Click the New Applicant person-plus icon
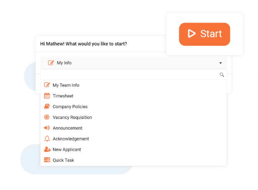The height and width of the screenshot is (190, 258). point(47,149)
